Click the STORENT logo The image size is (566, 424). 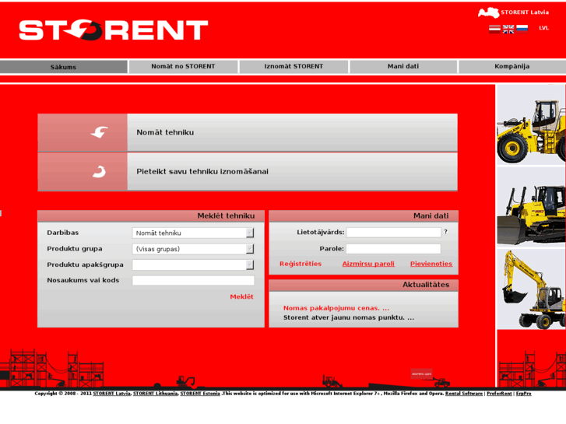click(114, 30)
